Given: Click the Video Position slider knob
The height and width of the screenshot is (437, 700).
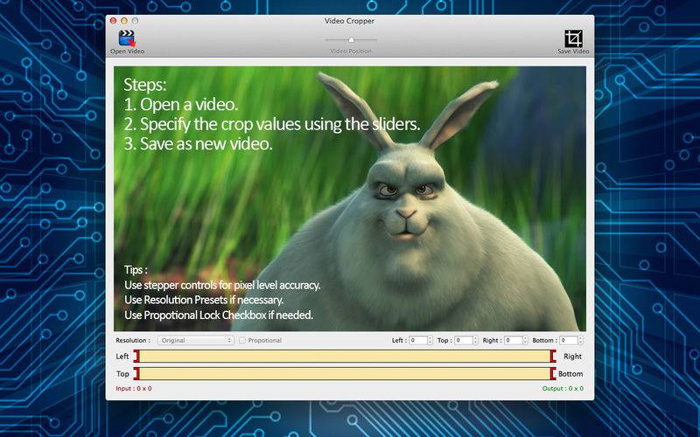Looking at the screenshot, I should pos(351,39).
